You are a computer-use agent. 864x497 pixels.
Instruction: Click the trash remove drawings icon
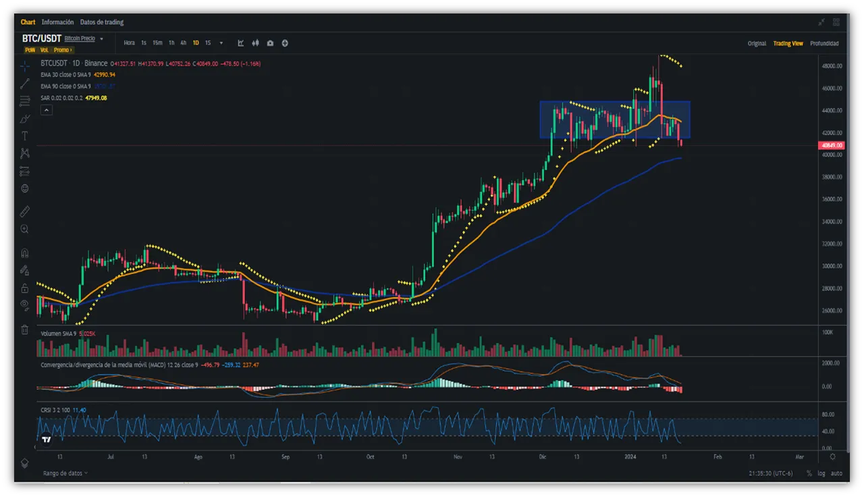24,330
